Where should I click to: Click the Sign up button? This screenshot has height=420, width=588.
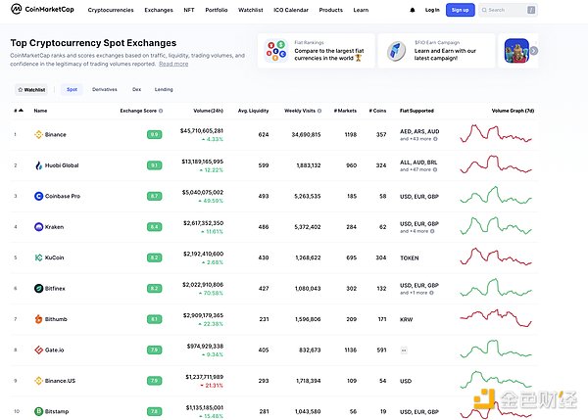click(x=460, y=10)
